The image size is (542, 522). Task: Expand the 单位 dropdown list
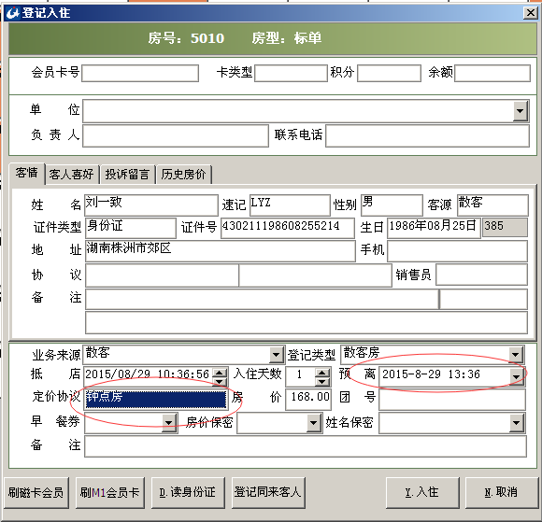520,111
